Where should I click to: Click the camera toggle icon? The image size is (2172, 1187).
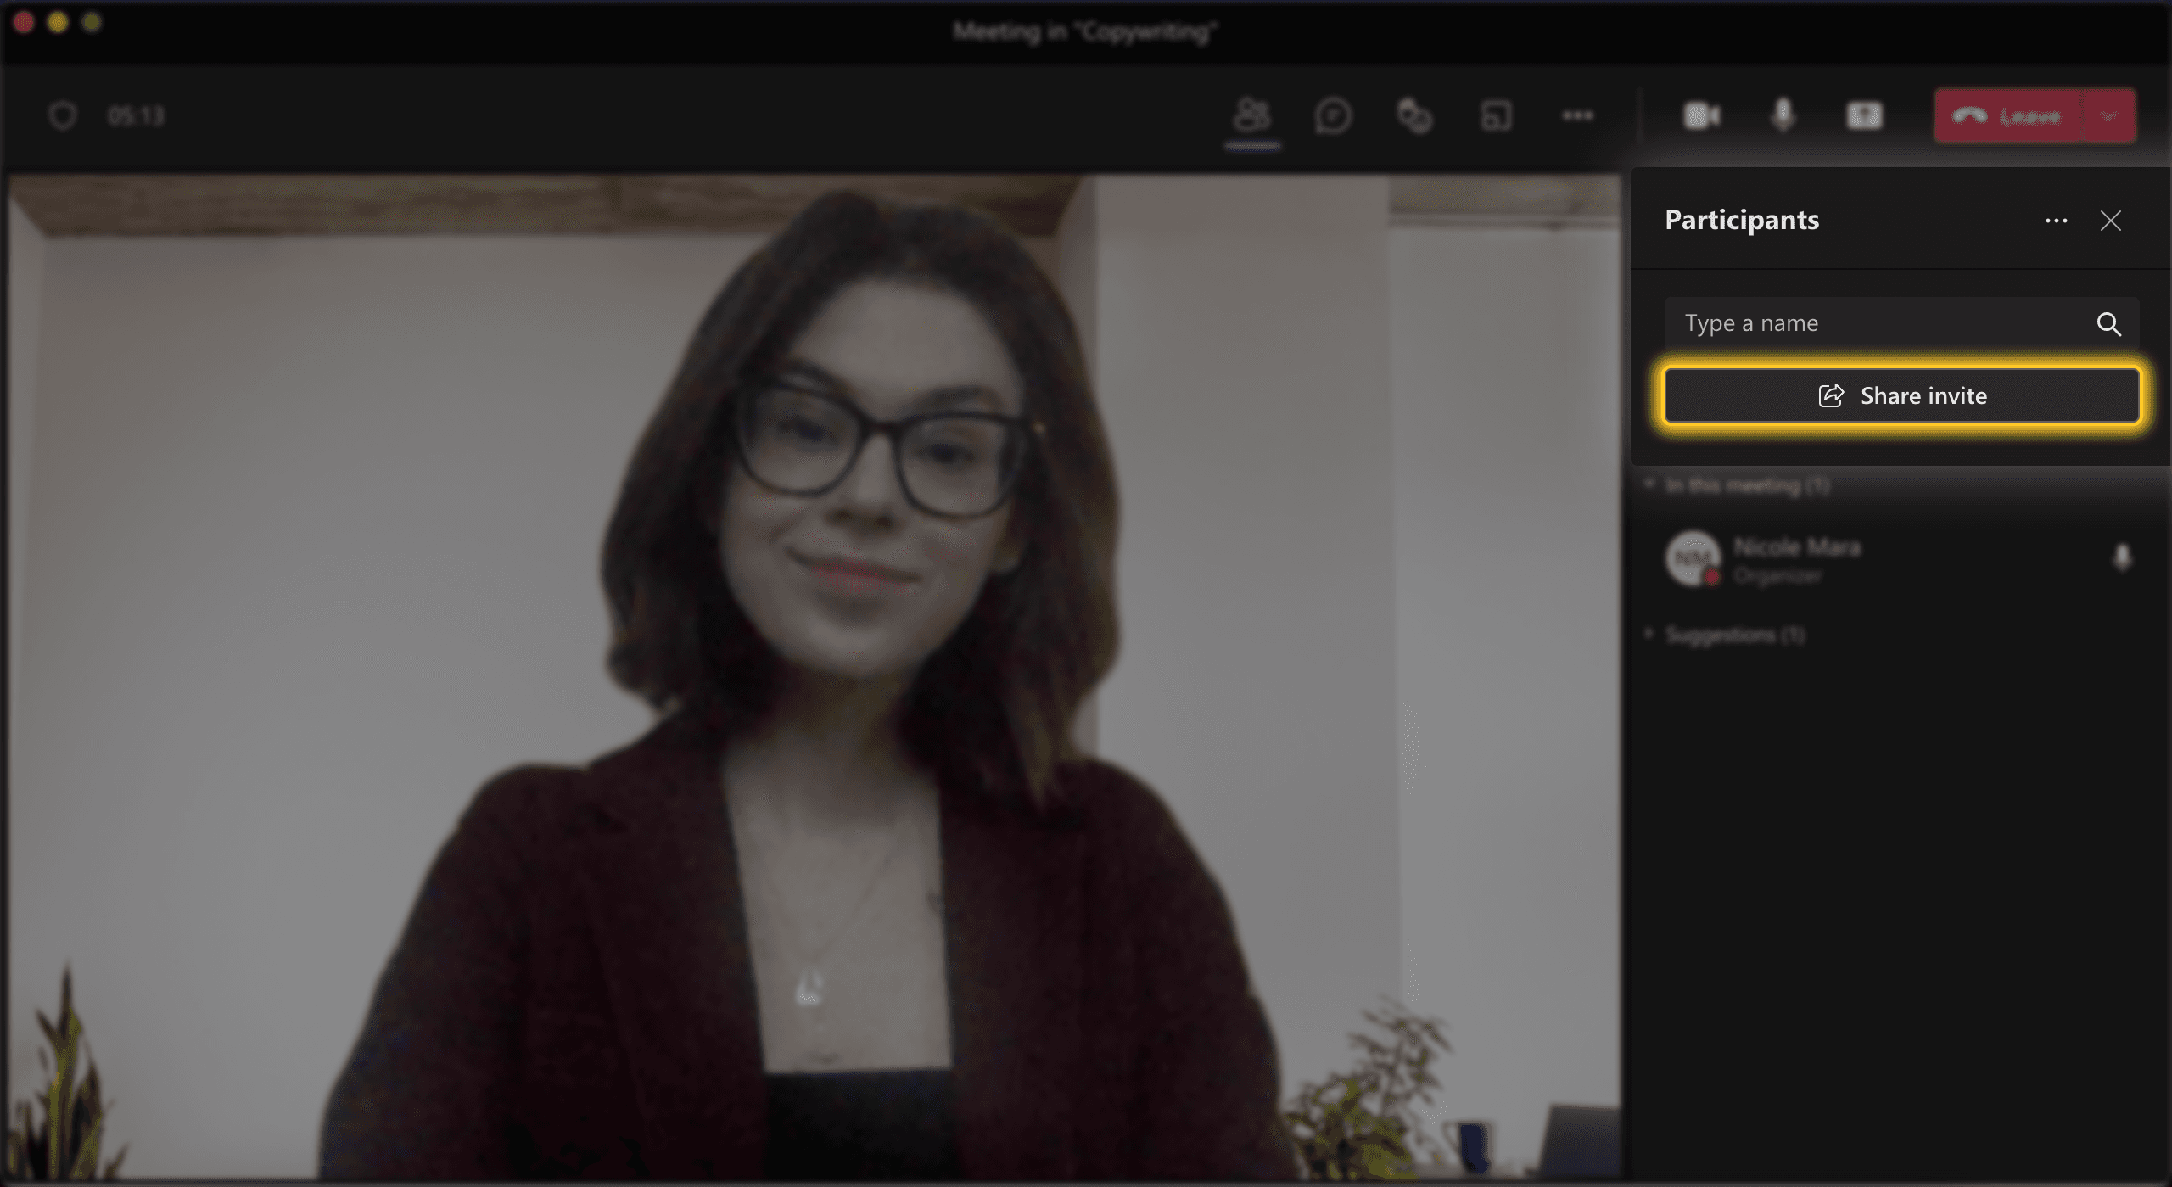(1700, 115)
